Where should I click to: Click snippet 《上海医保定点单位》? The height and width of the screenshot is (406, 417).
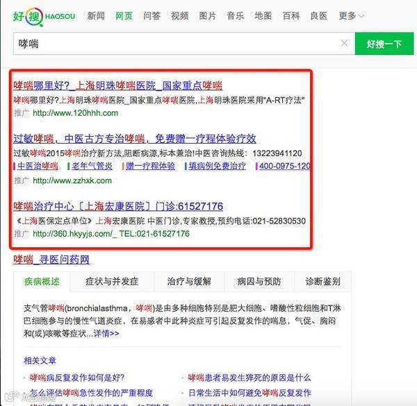click(x=54, y=221)
